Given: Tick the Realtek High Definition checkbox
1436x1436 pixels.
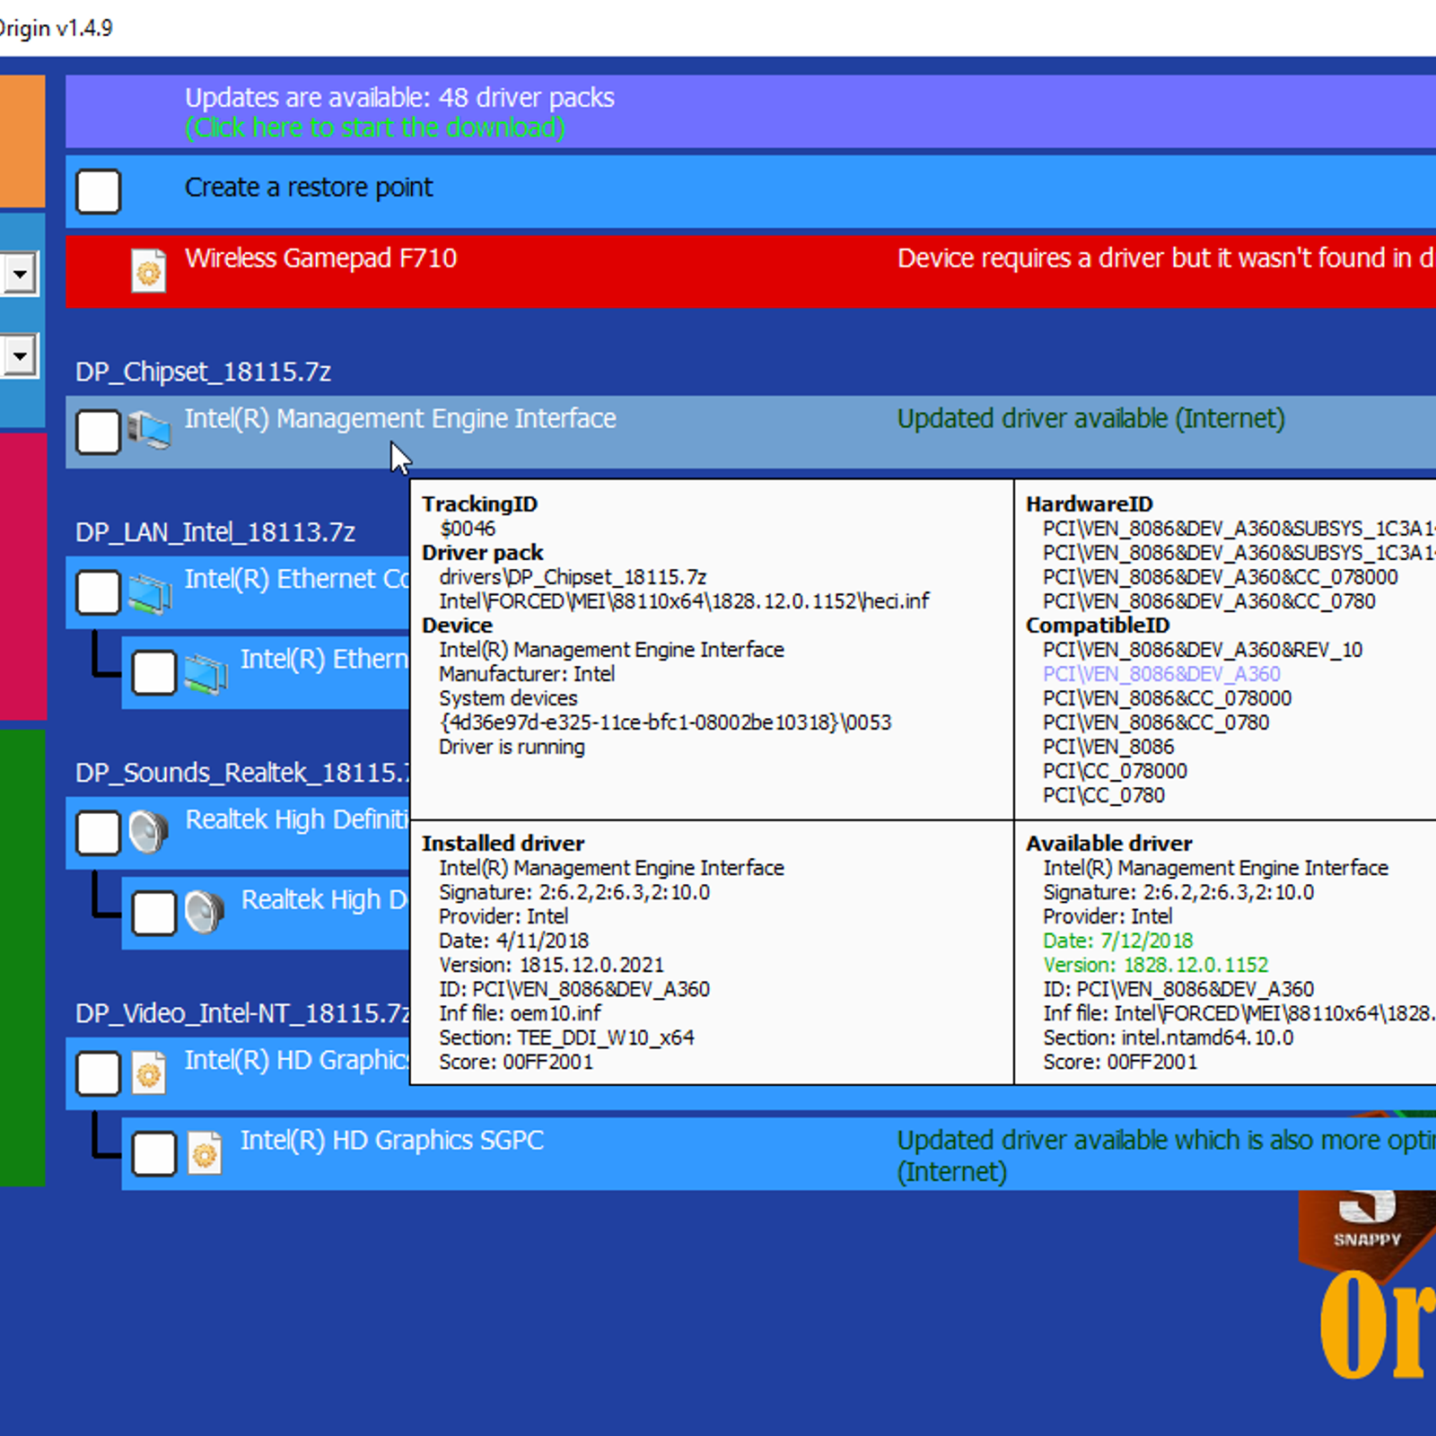Looking at the screenshot, I should point(99,833).
